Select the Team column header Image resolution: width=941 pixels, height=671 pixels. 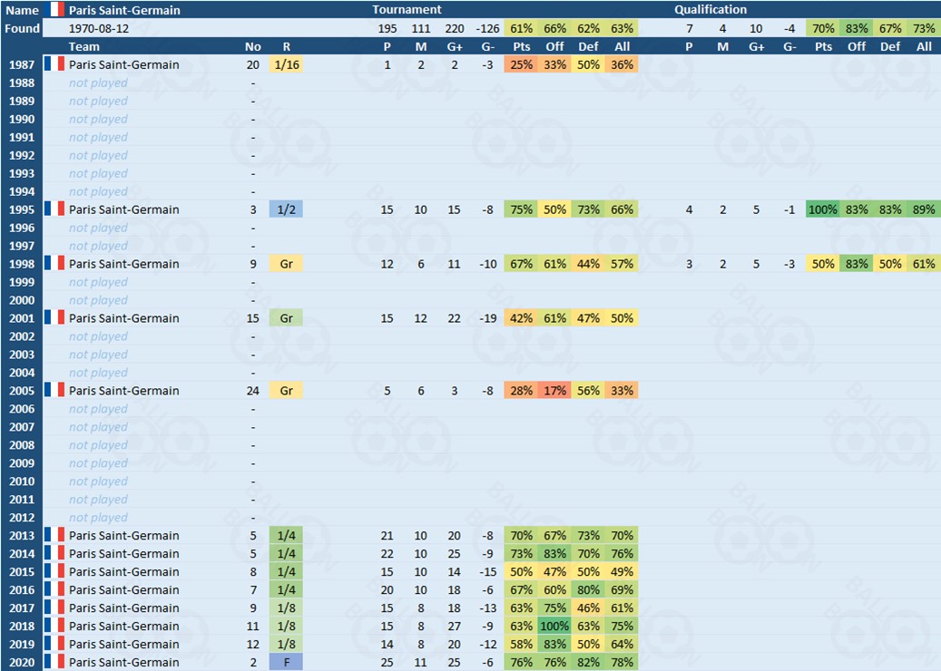tap(84, 46)
